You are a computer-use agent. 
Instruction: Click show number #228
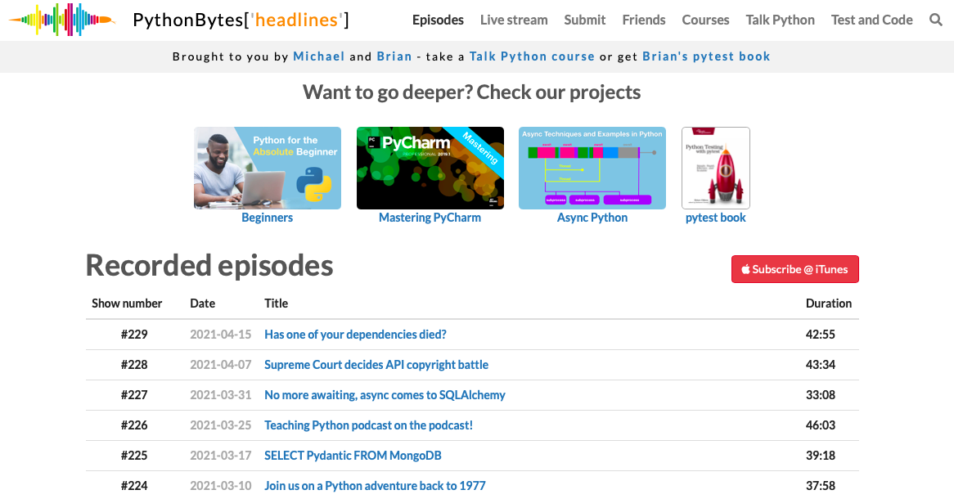[134, 365]
